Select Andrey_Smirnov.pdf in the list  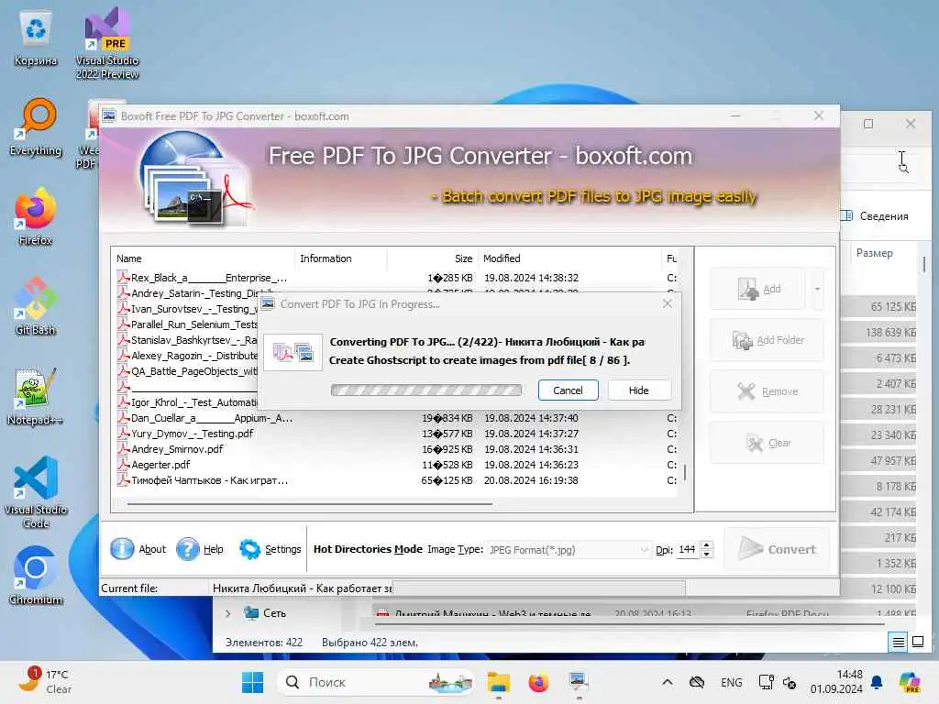point(396,449)
